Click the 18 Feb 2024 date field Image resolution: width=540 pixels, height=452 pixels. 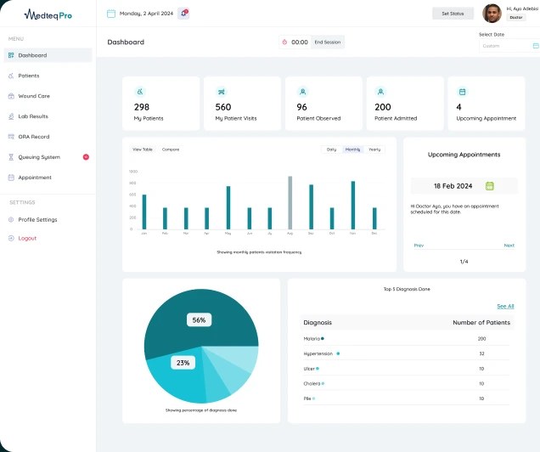pyautogui.click(x=464, y=186)
